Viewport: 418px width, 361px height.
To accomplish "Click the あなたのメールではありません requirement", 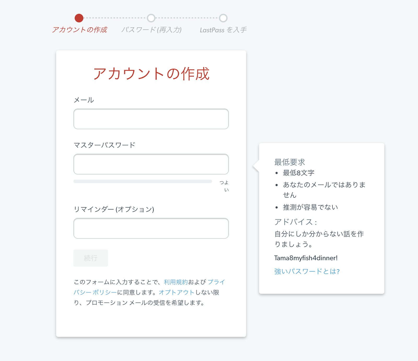I will point(324,190).
